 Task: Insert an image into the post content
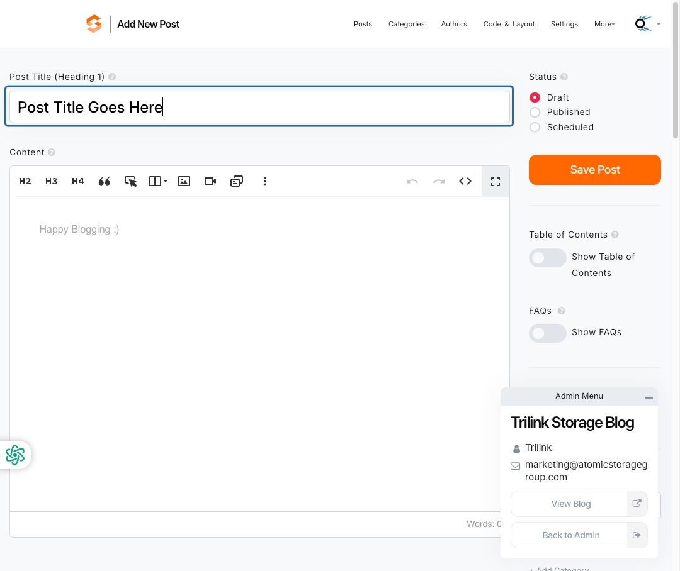pos(184,181)
